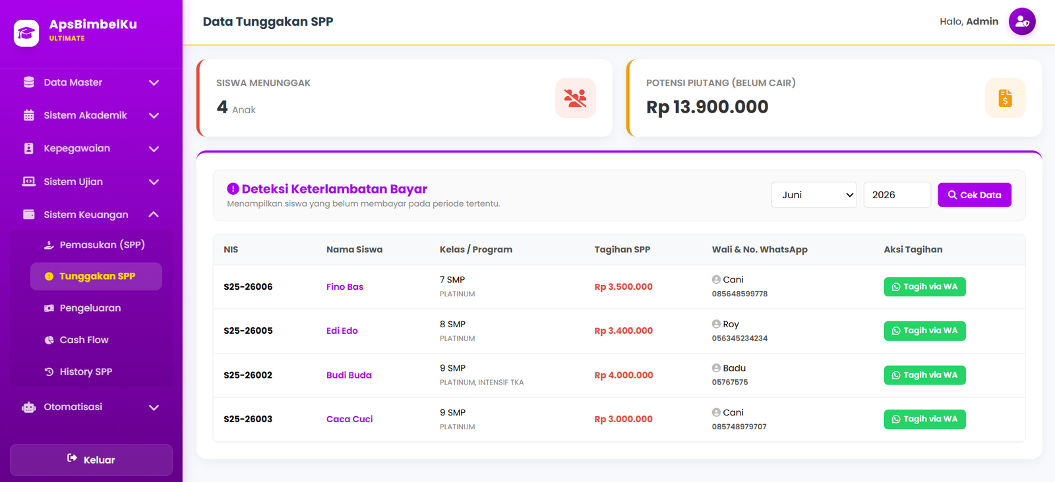The width and height of the screenshot is (1055, 482).
Task: Click the user icon next to Badu
Action: coord(716,368)
